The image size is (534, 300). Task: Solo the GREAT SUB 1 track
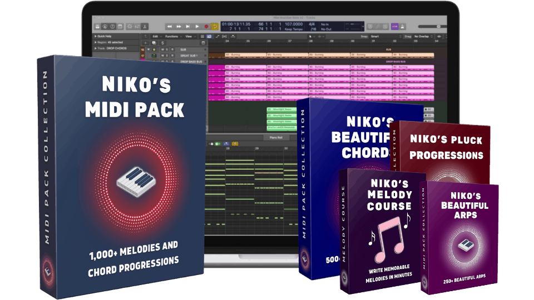coord(167,56)
